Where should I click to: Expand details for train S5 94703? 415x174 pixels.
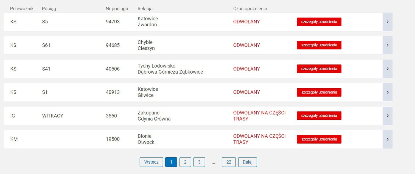click(x=388, y=22)
